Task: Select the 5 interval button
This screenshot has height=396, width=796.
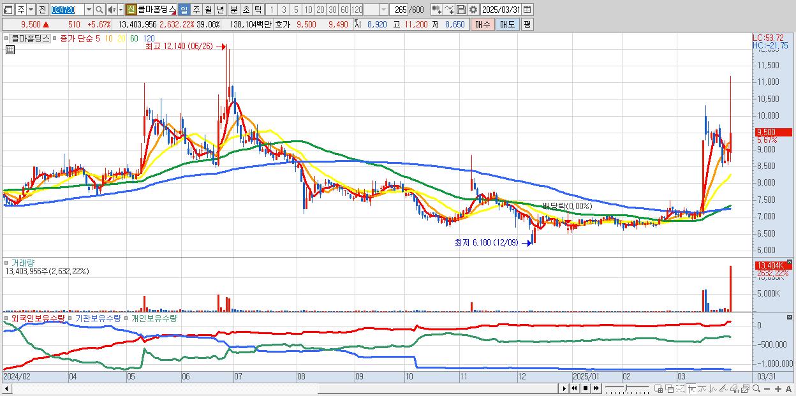Action: [296, 10]
